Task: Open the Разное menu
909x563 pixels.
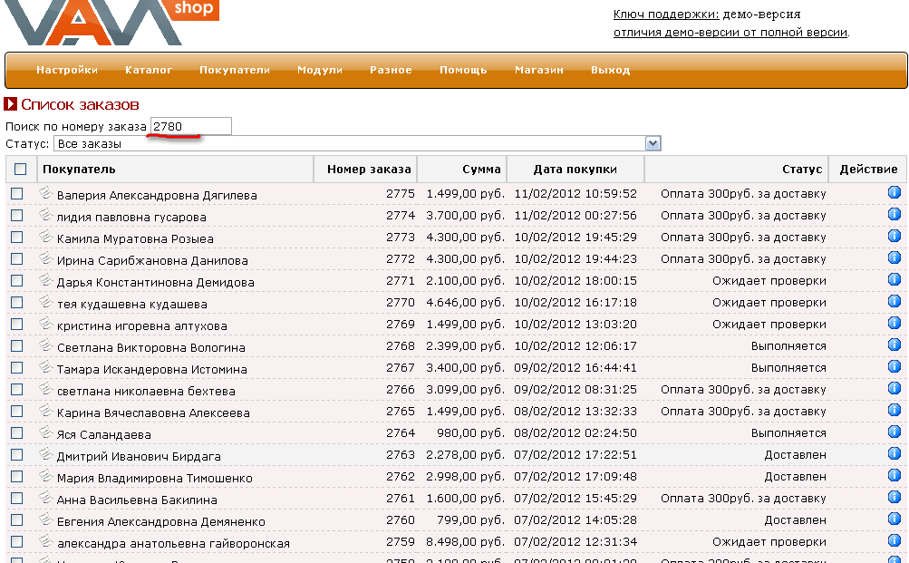Action: 391,70
